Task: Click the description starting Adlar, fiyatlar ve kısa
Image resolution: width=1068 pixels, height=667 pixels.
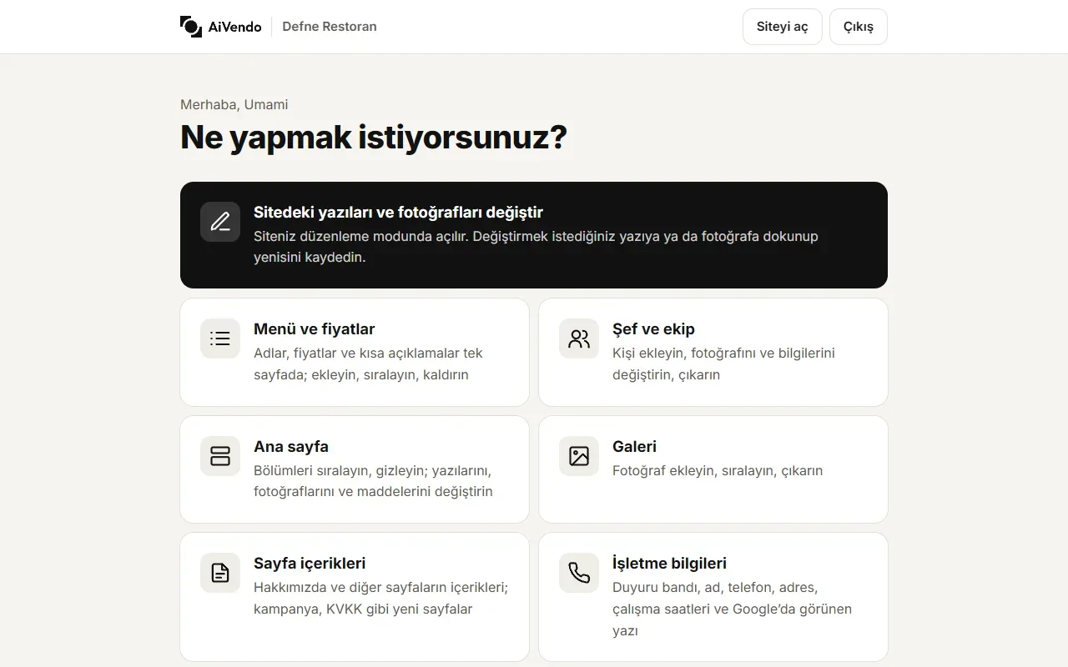Action: click(x=368, y=364)
